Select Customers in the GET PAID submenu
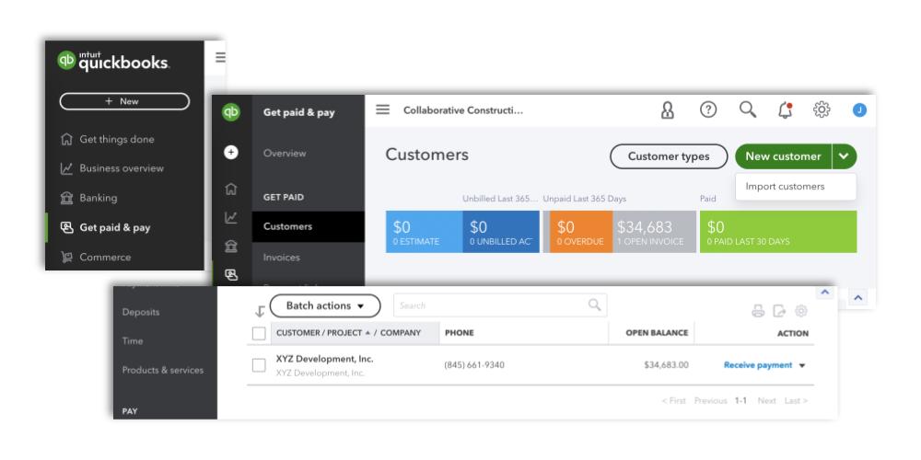The width and height of the screenshot is (921, 460). pos(309,226)
